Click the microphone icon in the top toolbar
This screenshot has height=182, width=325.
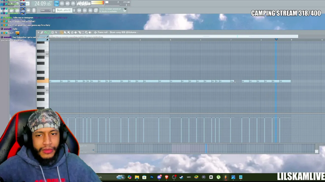click(34, 10)
